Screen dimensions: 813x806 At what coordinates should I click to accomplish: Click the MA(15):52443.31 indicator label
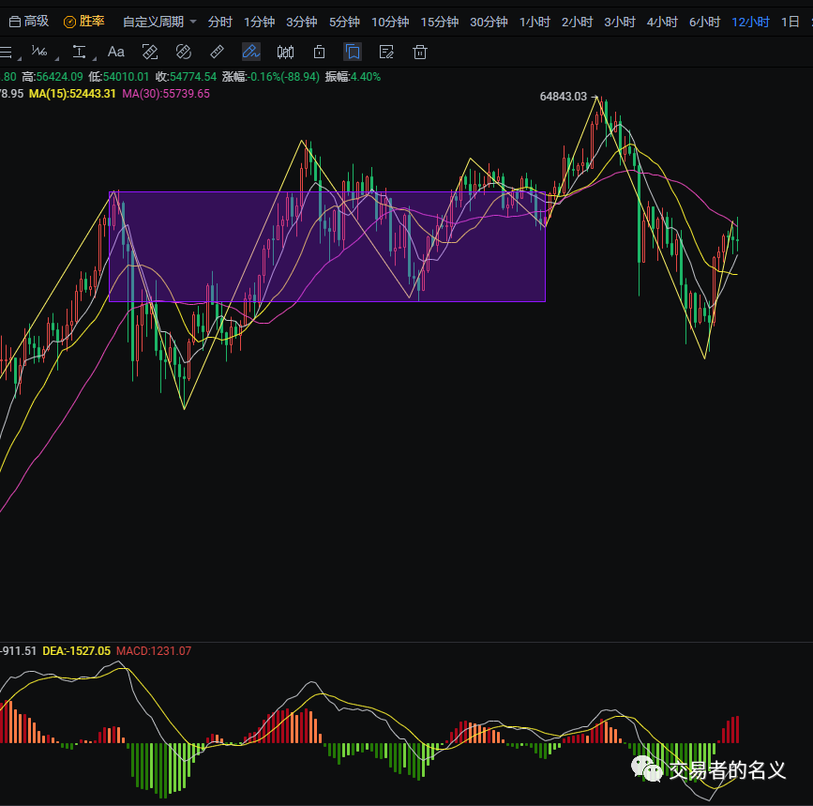click(72, 94)
